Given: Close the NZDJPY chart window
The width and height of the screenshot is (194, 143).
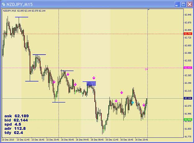Looking at the screenshot, I should [x=190, y=4].
